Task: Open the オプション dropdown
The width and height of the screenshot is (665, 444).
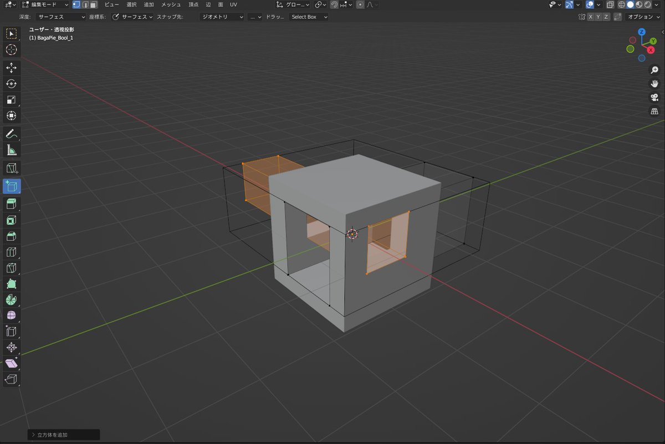Action: 643,17
